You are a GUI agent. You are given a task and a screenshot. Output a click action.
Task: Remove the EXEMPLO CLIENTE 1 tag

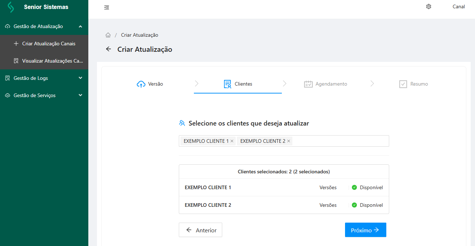coord(232,141)
